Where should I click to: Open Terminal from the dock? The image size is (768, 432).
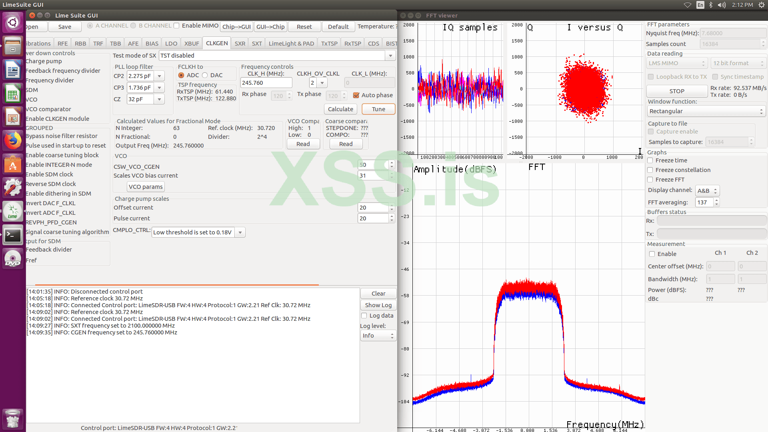click(x=13, y=235)
